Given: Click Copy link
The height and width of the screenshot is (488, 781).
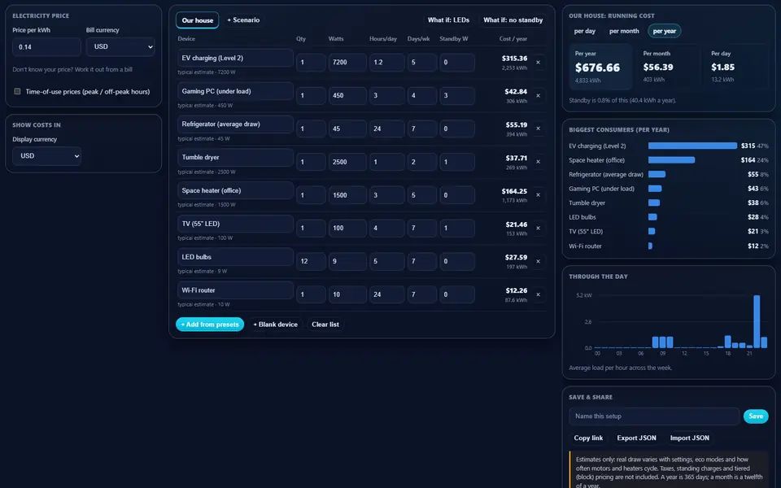Looking at the screenshot, I should pos(588,438).
